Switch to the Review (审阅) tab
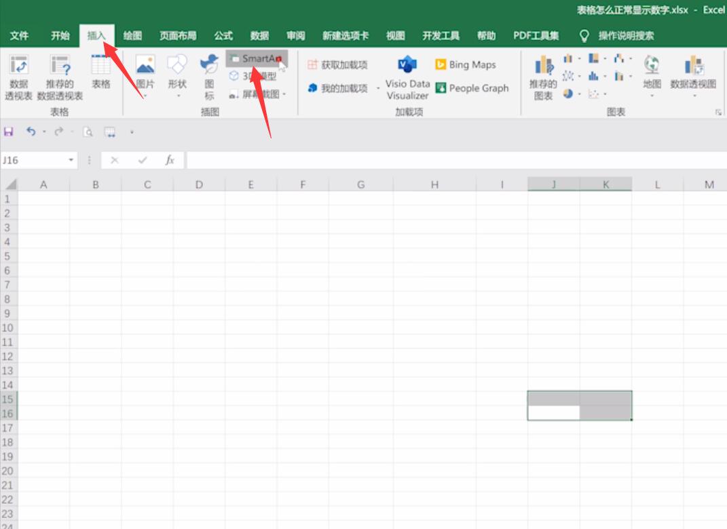 click(x=295, y=36)
